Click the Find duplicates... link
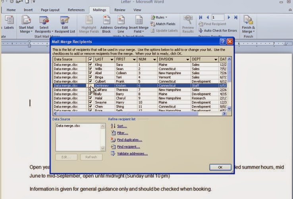 (x=129, y=140)
